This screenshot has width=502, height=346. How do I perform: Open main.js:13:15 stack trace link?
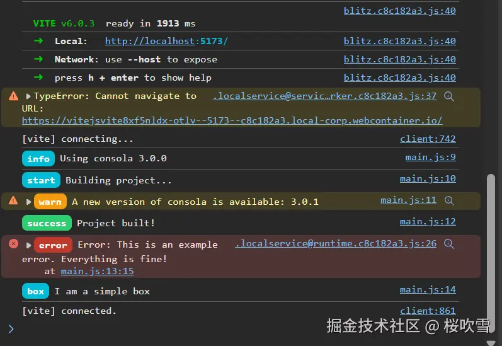97,272
